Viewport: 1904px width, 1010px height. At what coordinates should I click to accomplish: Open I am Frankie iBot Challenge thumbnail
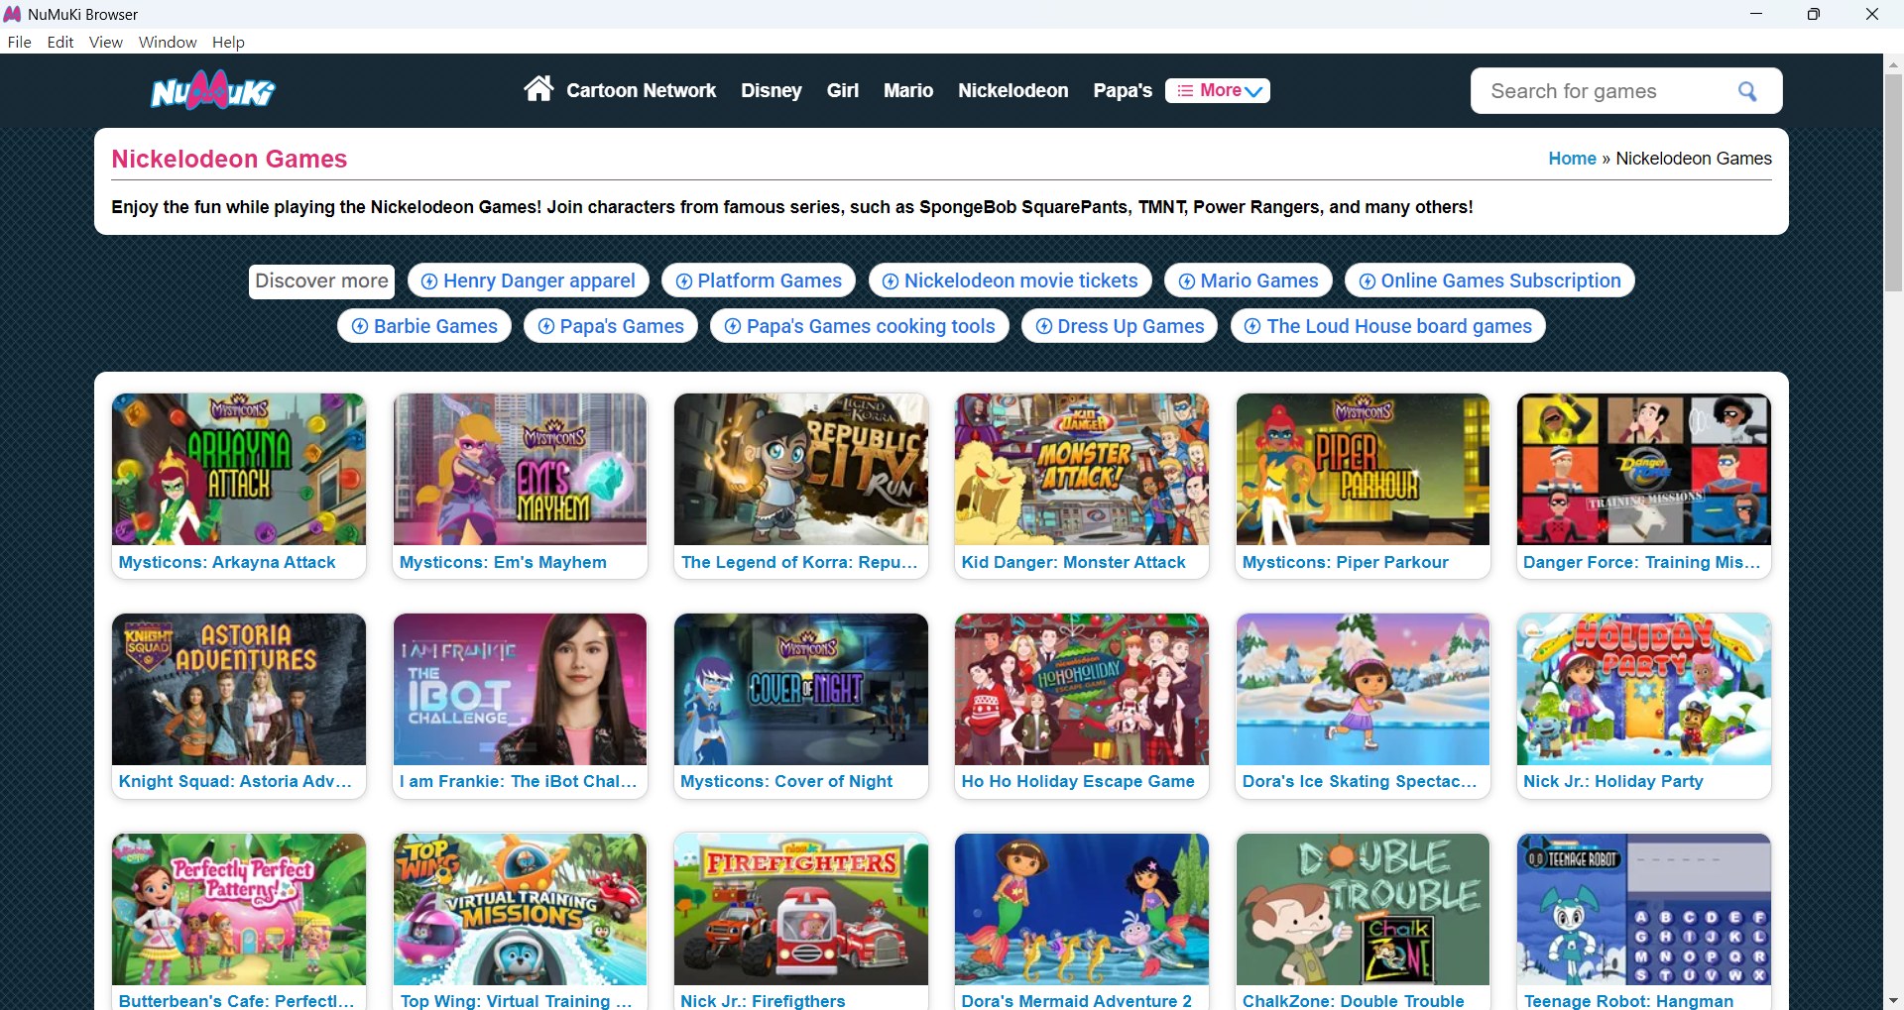pyautogui.click(x=520, y=689)
